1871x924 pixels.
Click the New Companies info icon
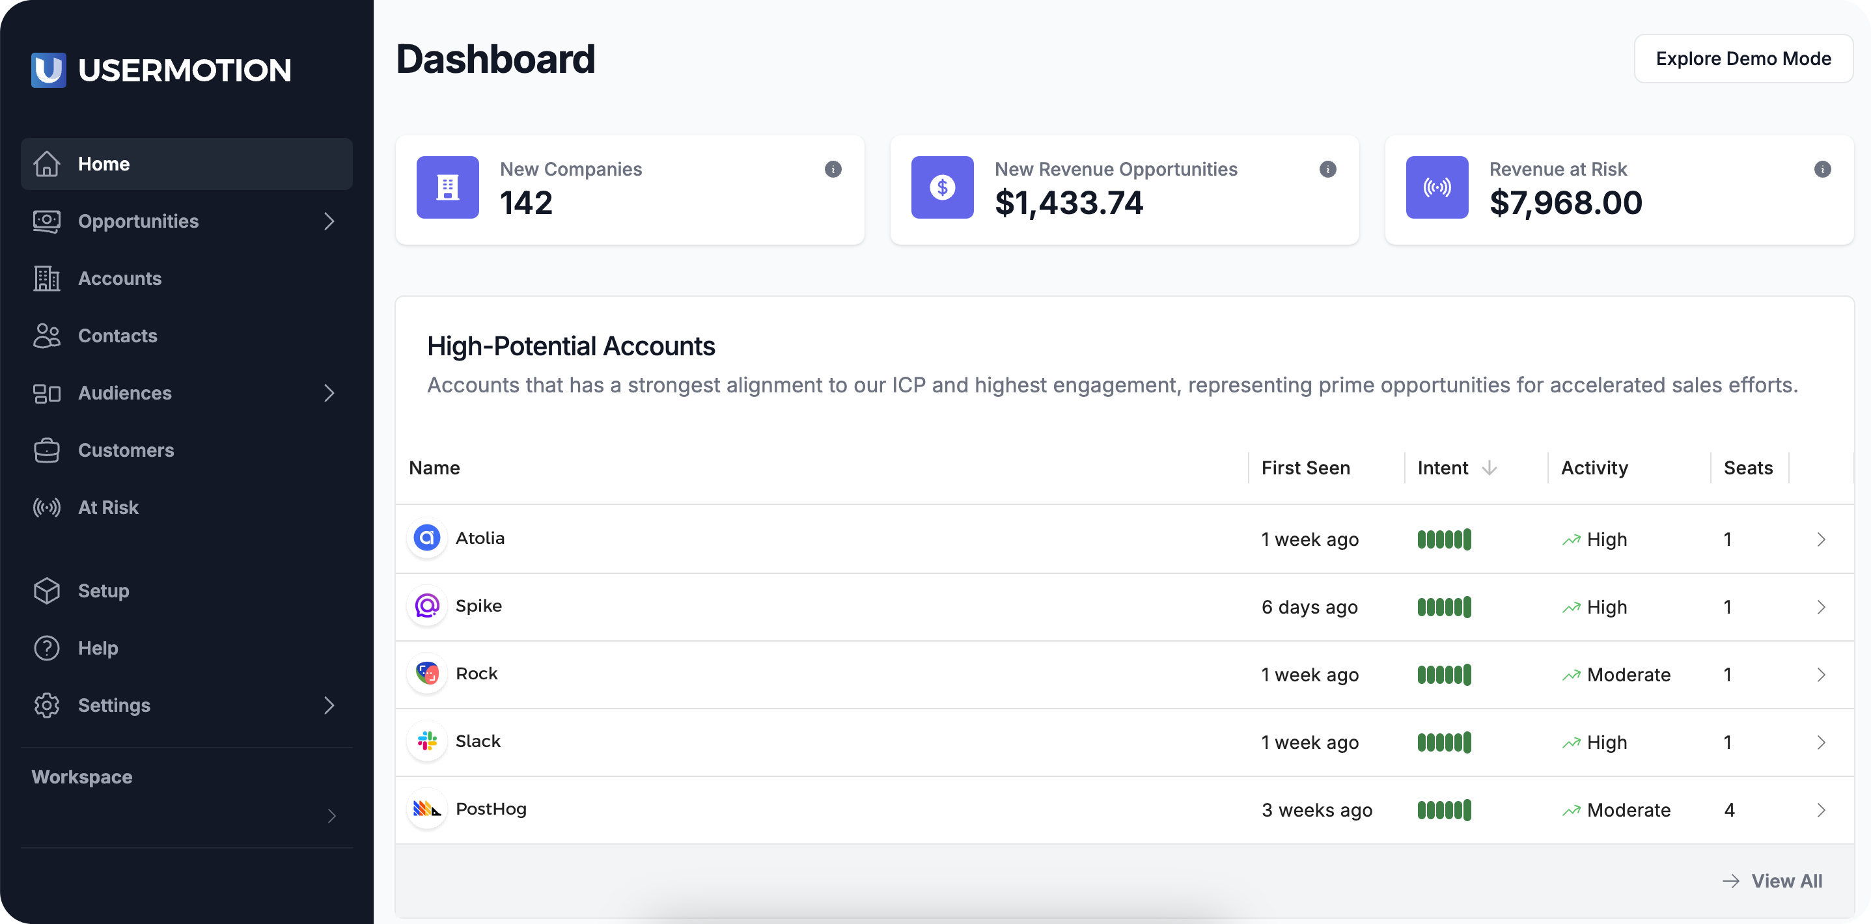click(833, 169)
